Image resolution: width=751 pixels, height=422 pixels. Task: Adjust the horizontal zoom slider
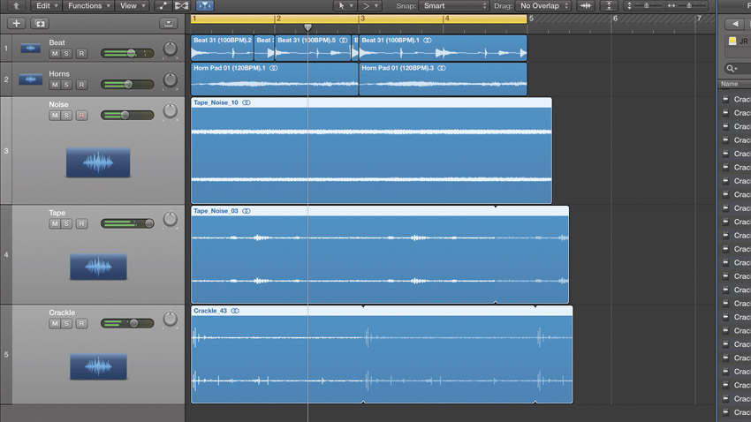click(x=687, y=6)
